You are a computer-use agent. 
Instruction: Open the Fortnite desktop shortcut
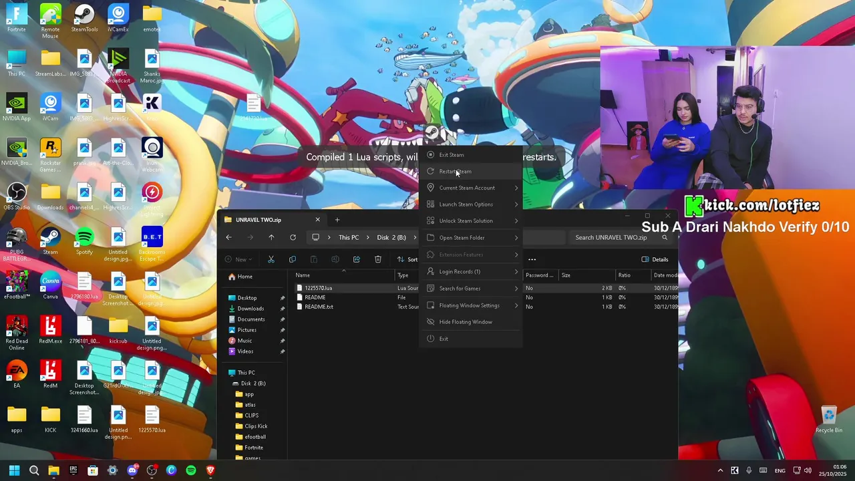17,18
